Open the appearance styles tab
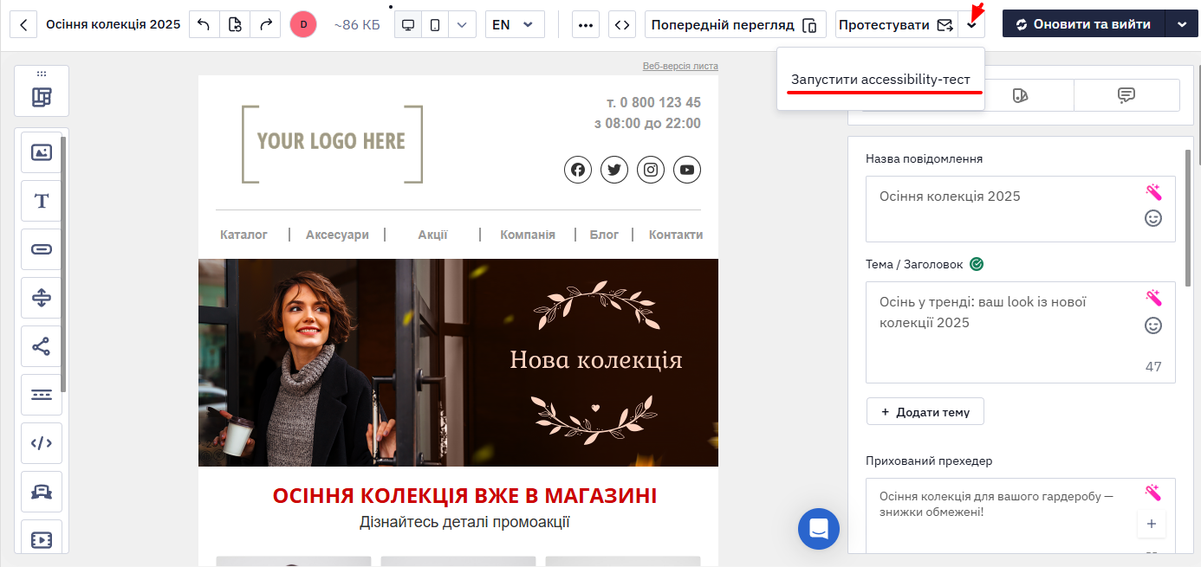The height and width of the screenshot is (567, 1201). pos(1021,95)
